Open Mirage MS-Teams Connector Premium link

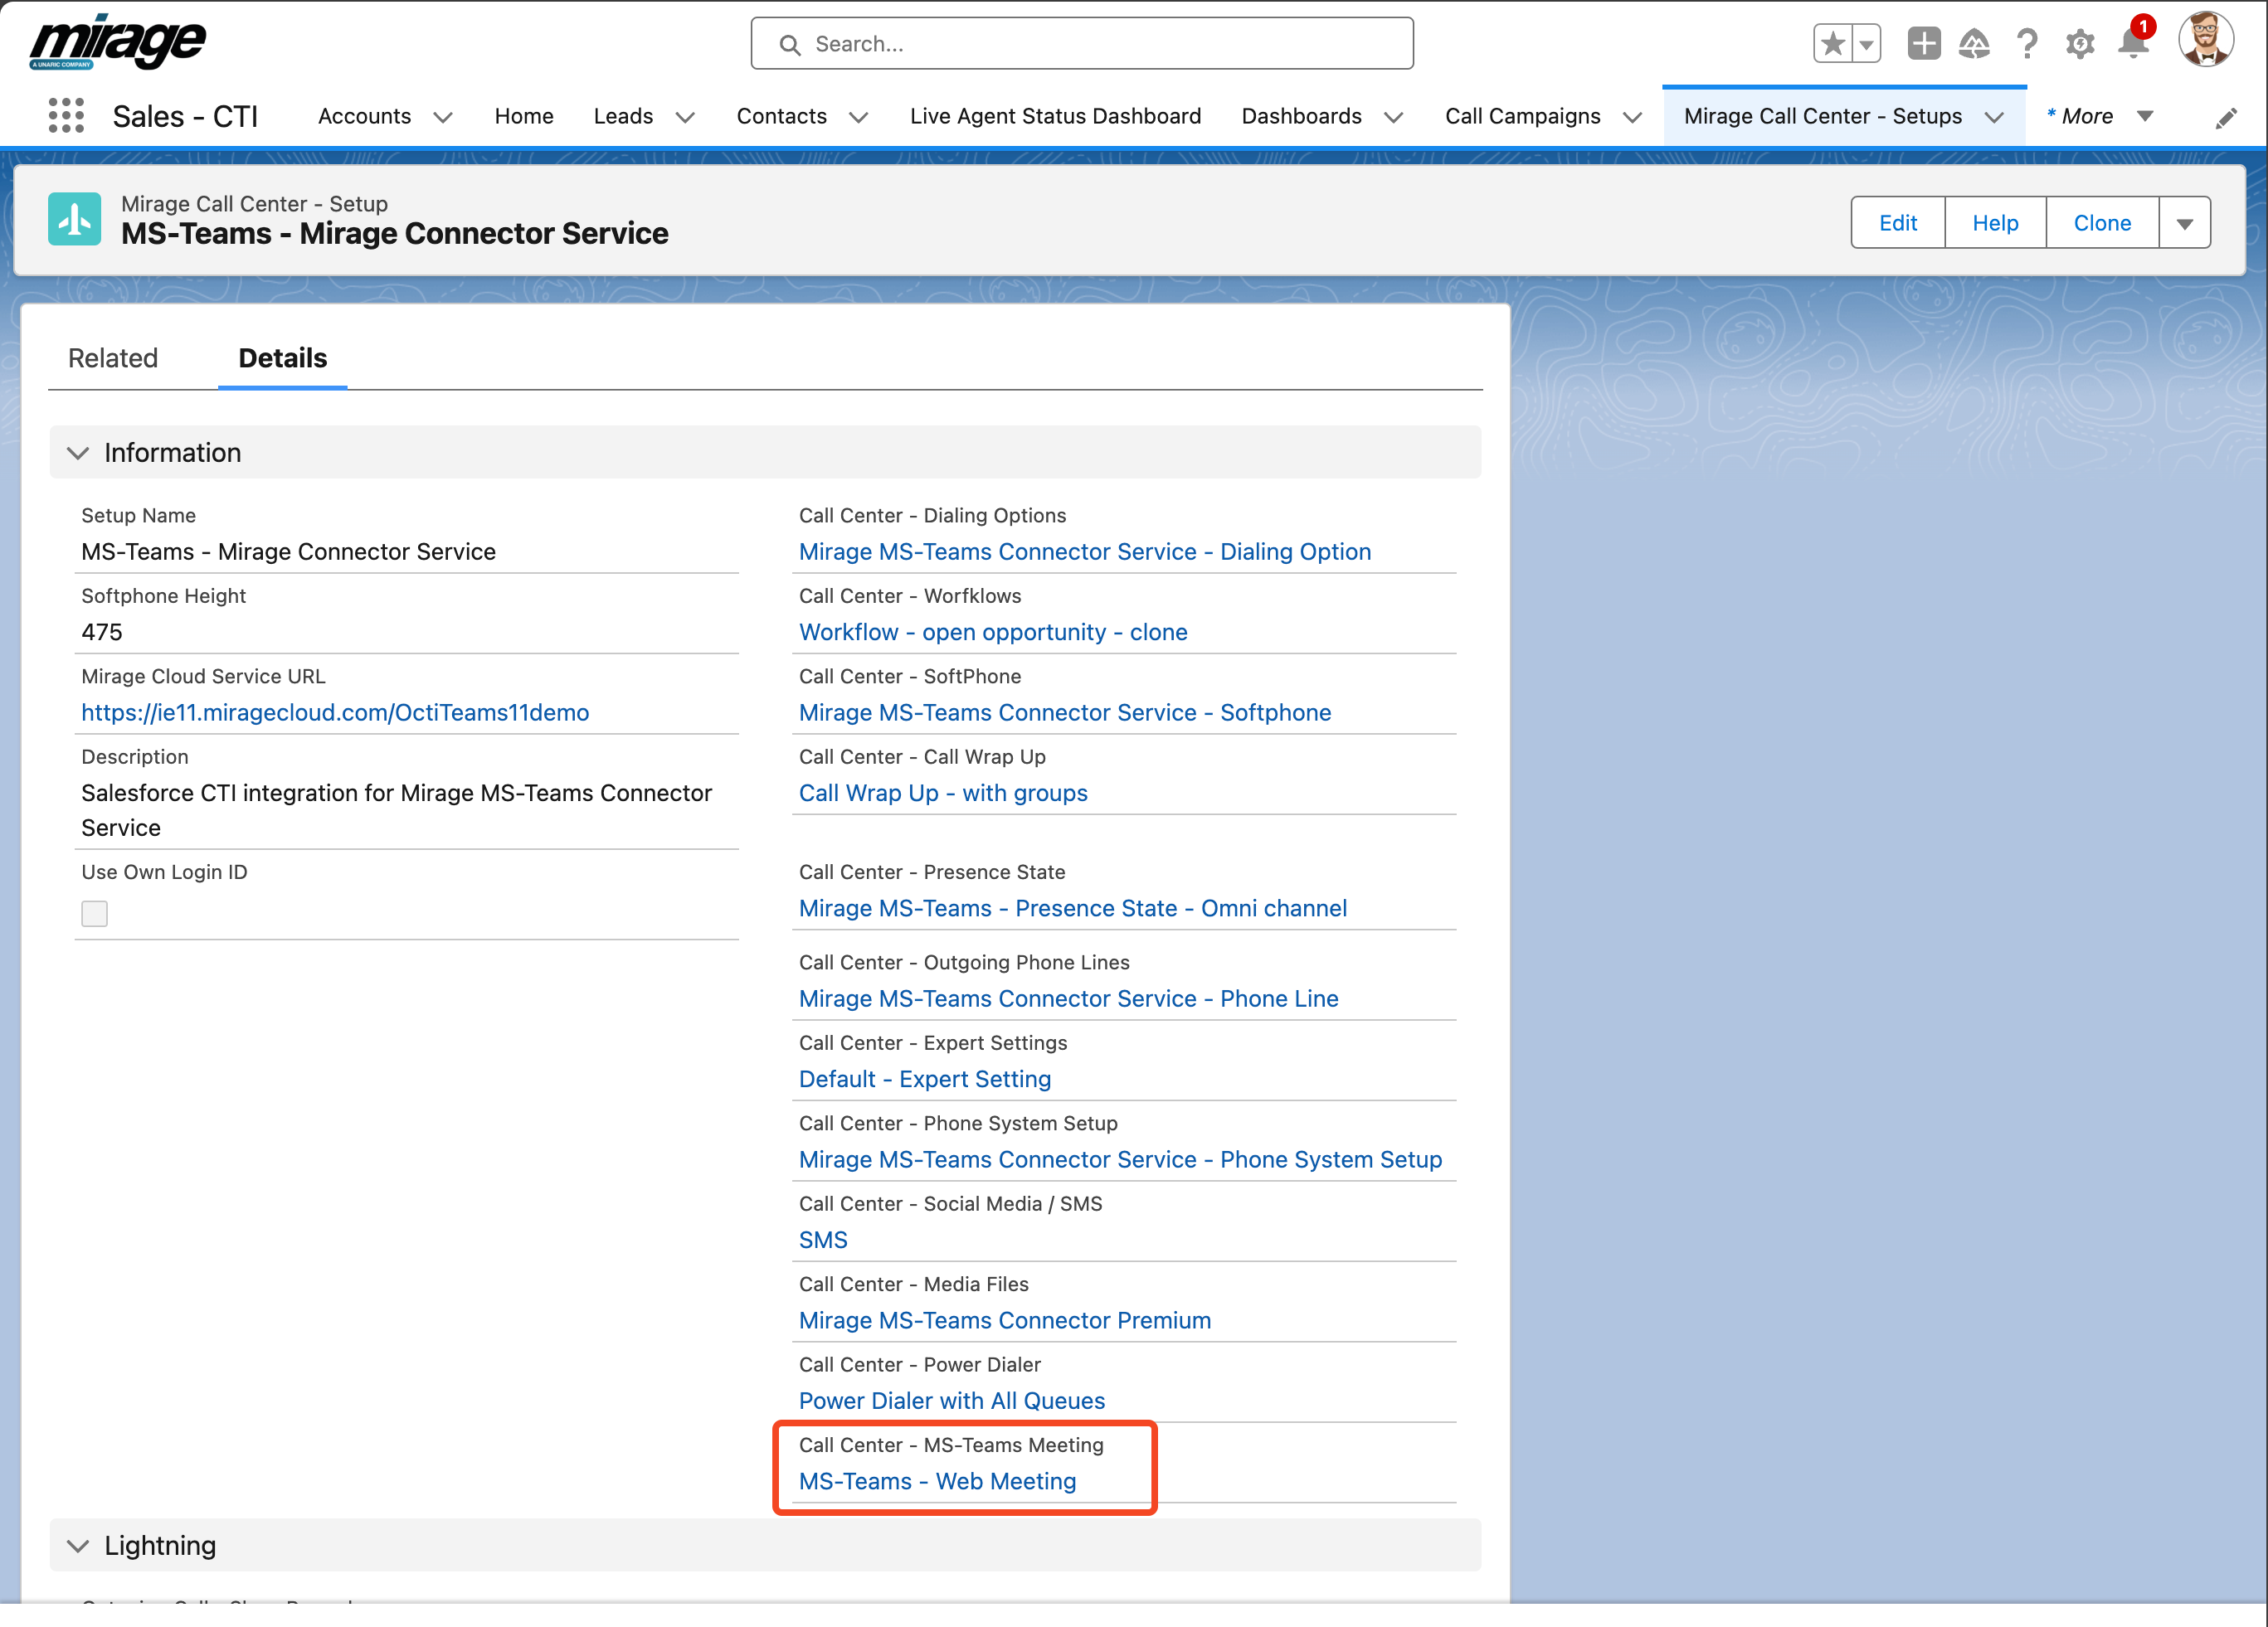click(1005, 1320)
